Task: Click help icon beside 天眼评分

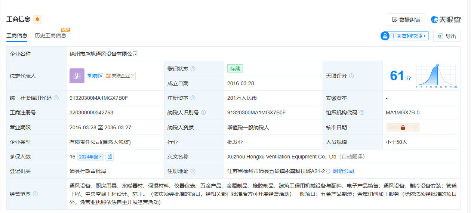Action: click(x=351, y=76)
